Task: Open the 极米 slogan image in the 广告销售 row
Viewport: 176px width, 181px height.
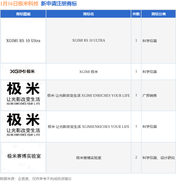Action: coord(23,95)
